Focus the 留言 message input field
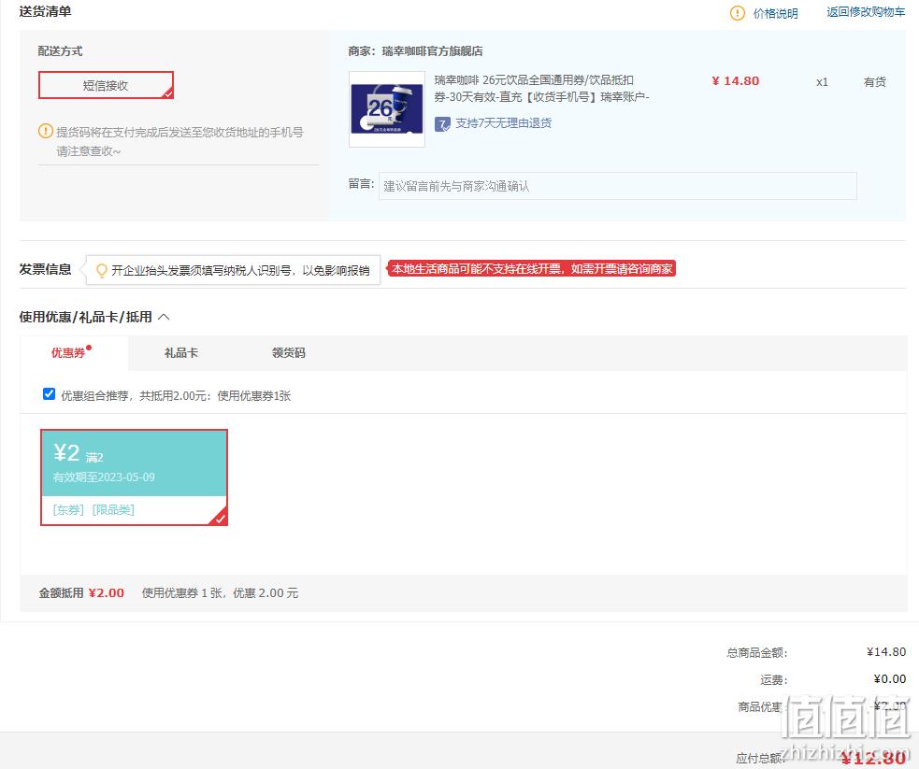 (618, 186)
